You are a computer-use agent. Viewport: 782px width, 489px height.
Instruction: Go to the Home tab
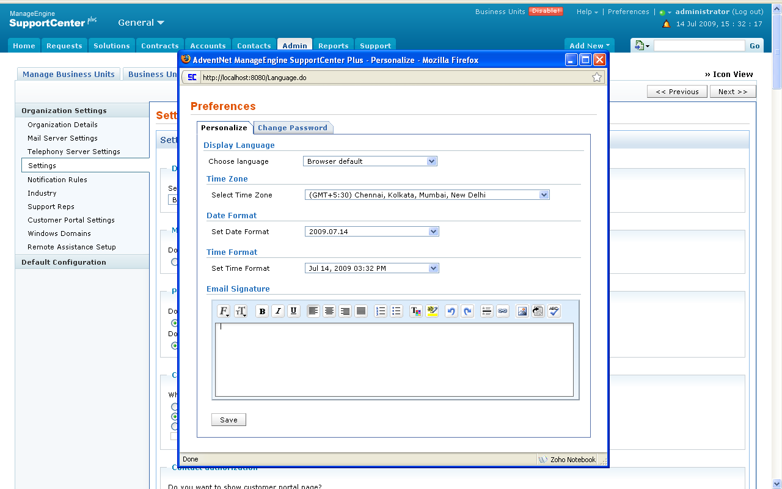[x=24, y=46]
